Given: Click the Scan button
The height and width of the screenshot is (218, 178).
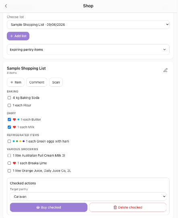Looking at the screenshot, I should 56,82.
